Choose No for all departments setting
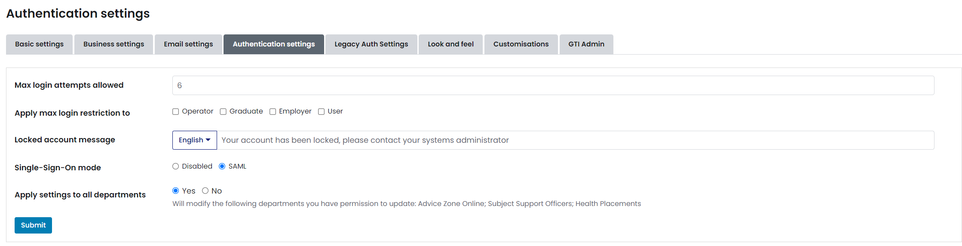Screen dimensions: 962x246 point(205,191)
